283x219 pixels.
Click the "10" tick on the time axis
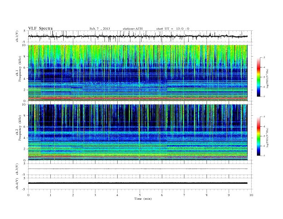pos(251,195)
